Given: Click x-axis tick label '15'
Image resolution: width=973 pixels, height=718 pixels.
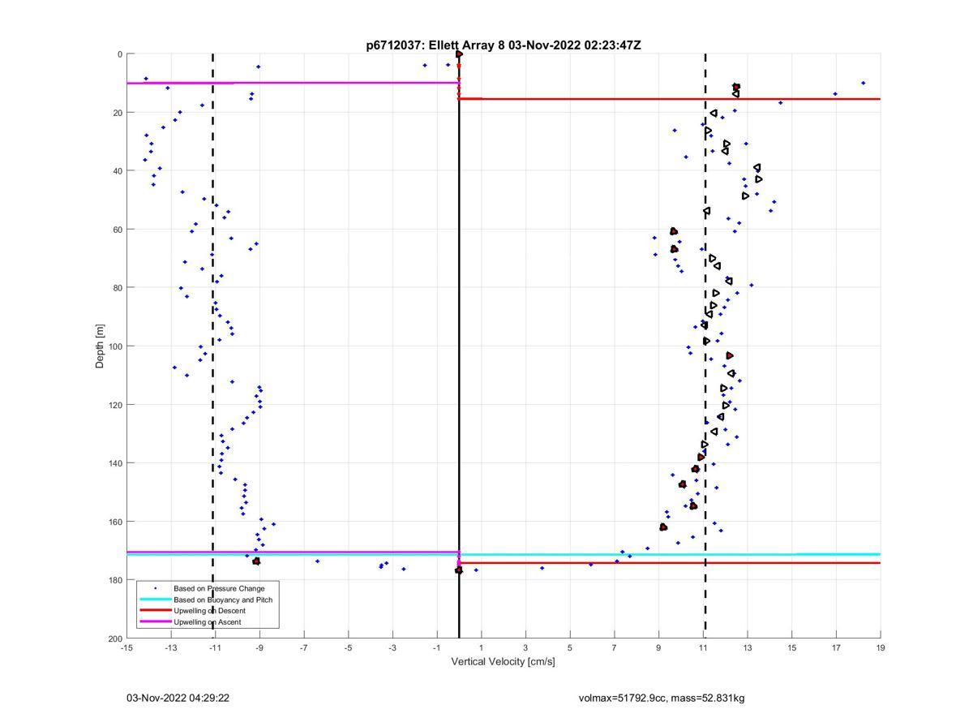Looking at the screenshot, I should 791,647.
